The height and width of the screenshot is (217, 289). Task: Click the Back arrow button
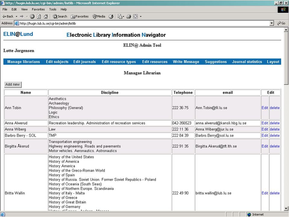coord(8,16)
